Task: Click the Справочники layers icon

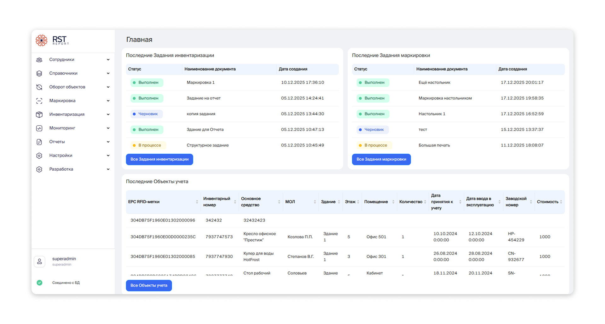Action: pyautogui.click(x=39, y=73)
